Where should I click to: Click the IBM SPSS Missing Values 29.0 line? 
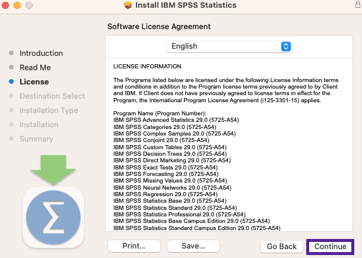tap(170, 181)
